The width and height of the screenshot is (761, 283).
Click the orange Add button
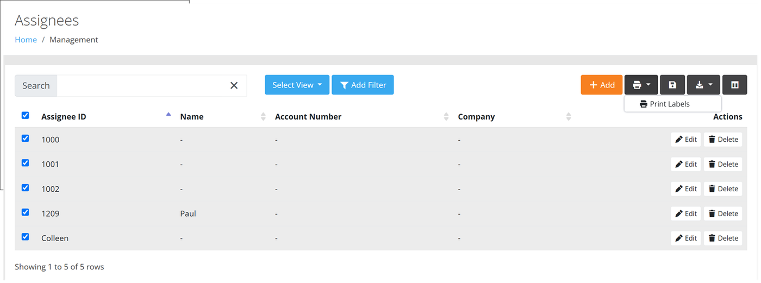coord(602,85)
